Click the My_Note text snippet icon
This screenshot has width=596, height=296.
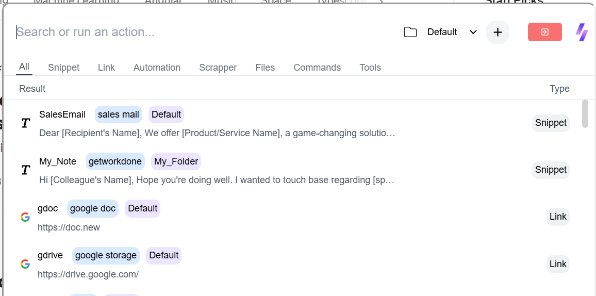[x=25, y=170]
